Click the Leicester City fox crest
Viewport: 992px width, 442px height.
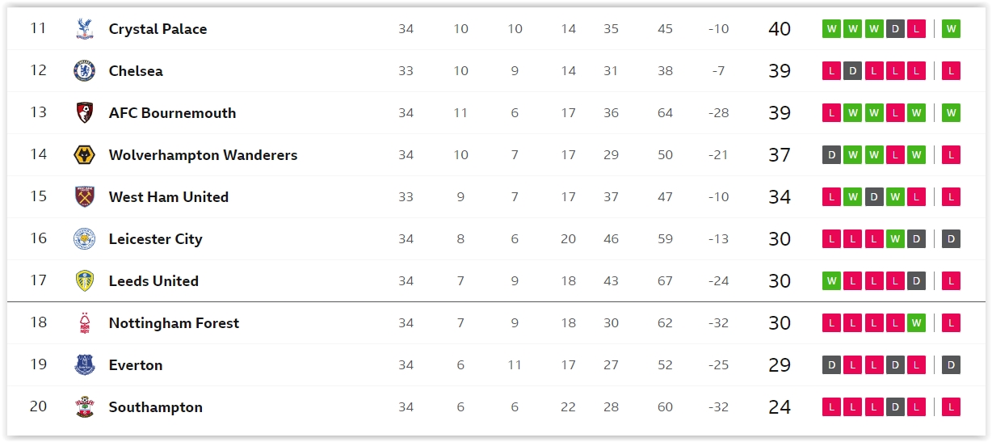click(84, 239)
